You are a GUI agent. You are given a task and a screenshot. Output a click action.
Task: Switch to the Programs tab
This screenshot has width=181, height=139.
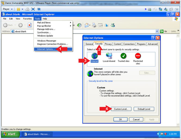(141, 44)
